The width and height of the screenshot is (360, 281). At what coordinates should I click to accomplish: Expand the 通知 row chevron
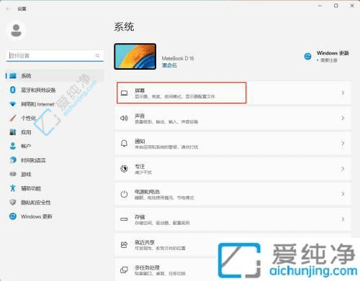(343, 144)
